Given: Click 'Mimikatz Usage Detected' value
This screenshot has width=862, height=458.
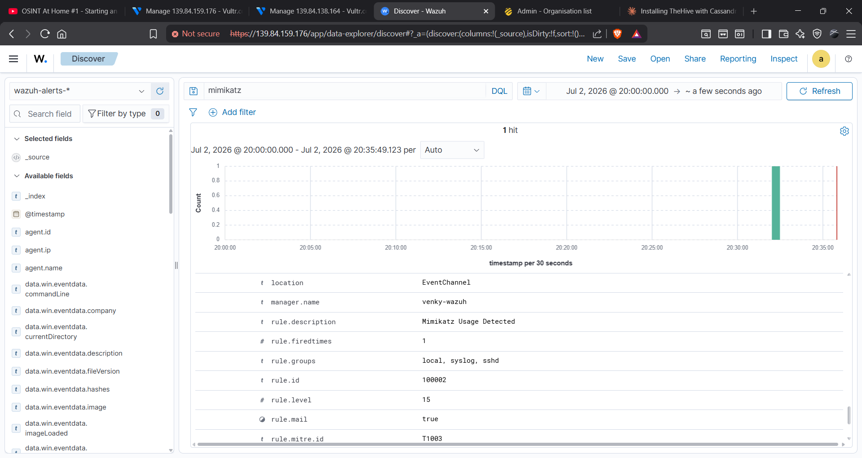Looking at the screenshot, I should coord(468,321).
